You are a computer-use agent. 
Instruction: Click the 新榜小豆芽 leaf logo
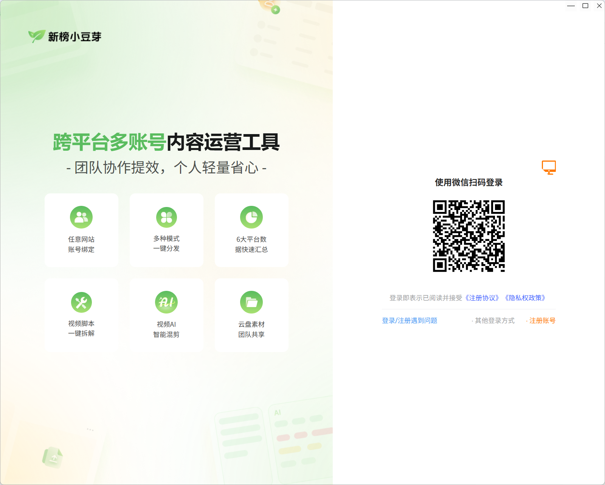(x=36, y=36)
